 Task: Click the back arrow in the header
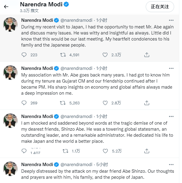pos(6,6)
